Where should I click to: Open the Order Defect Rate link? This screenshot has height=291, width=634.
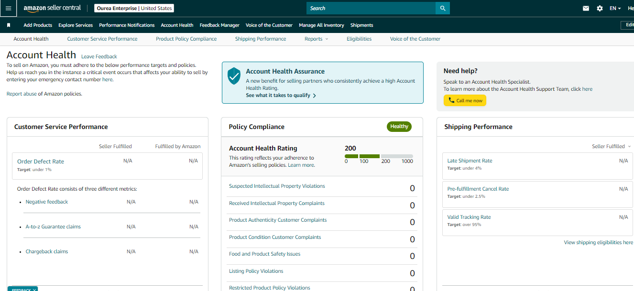tap(41, 162)
